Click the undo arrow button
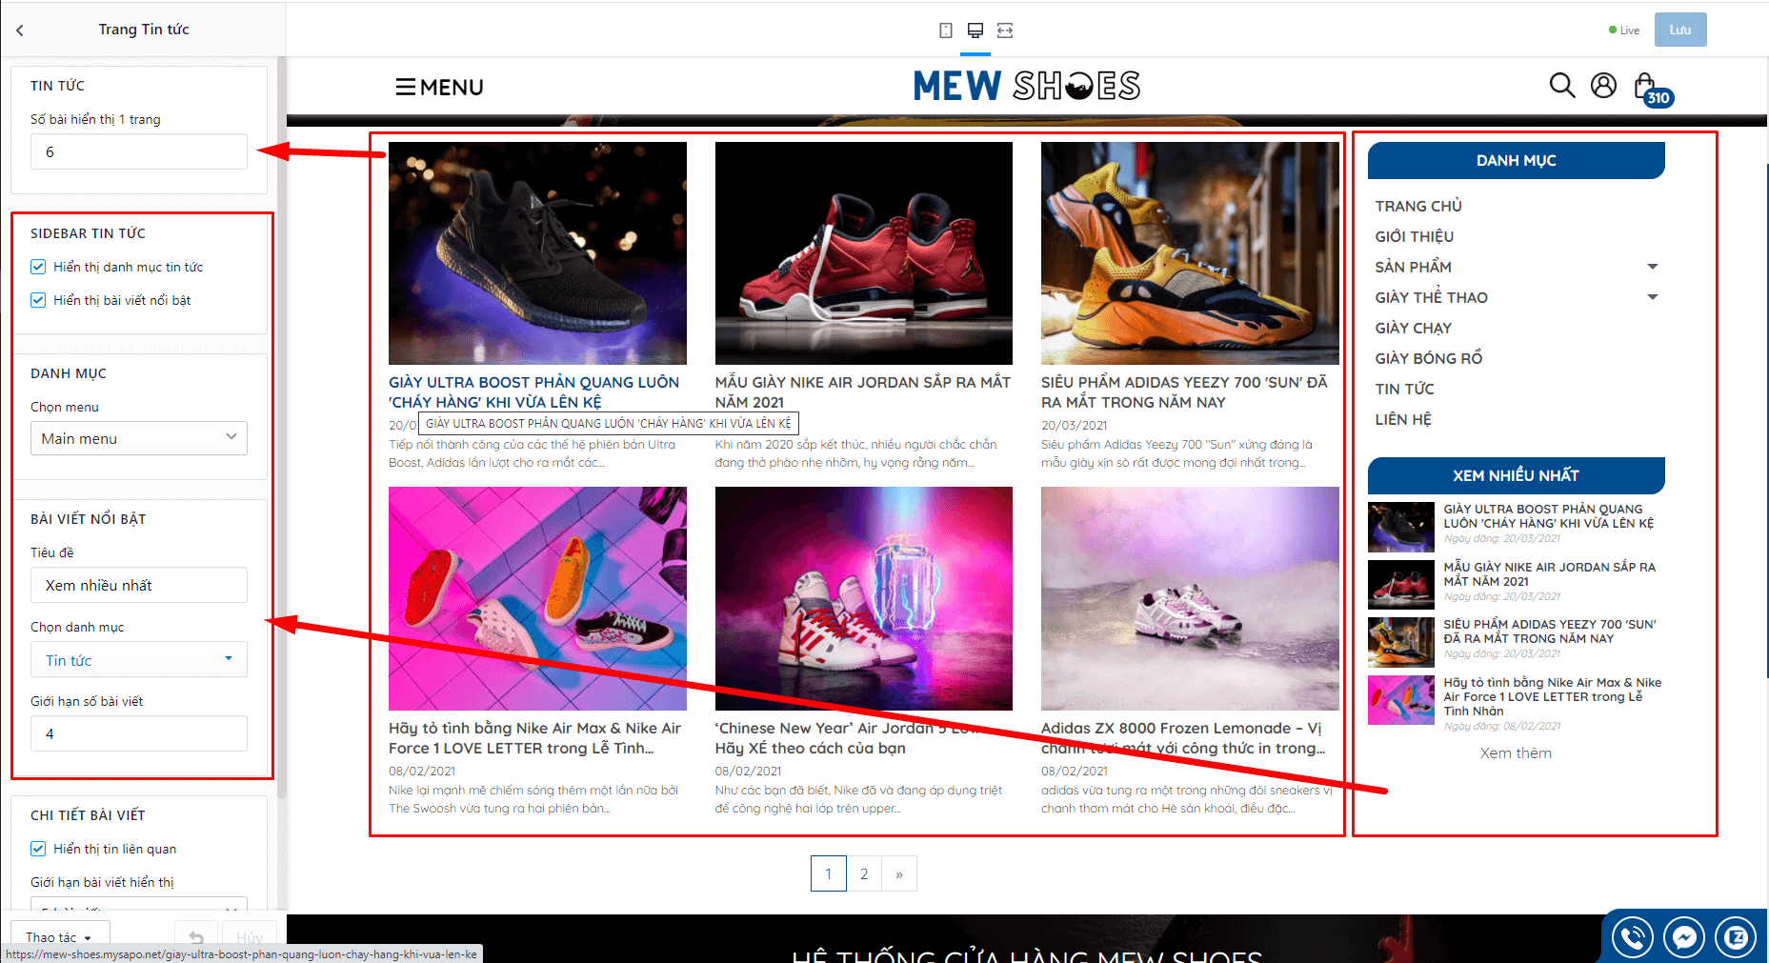 click(196, 937)
